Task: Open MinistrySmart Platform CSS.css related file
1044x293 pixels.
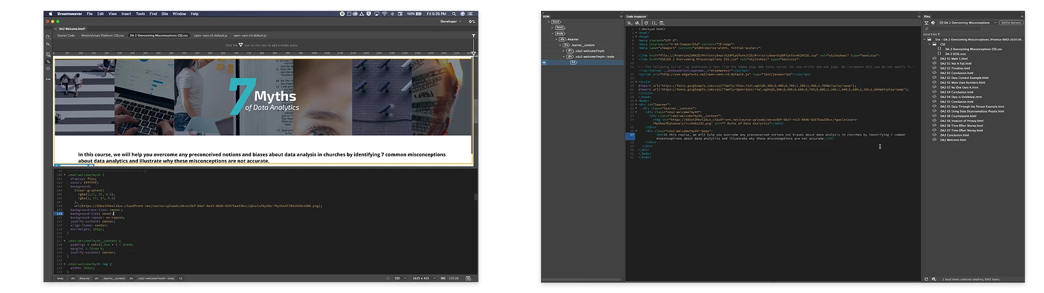Action: (102, 36)
